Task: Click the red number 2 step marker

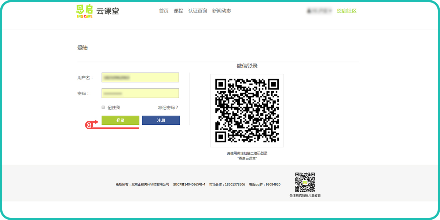Action: 88,125
